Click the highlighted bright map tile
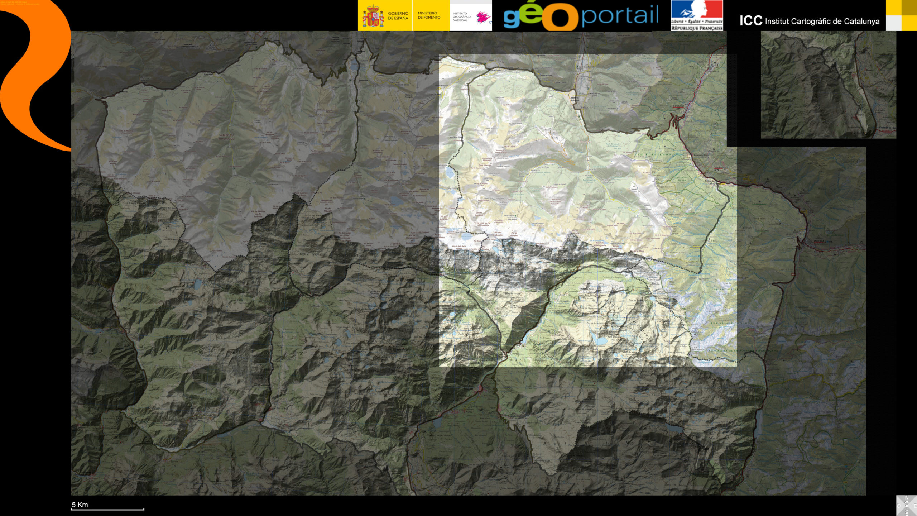 point(587,210)
